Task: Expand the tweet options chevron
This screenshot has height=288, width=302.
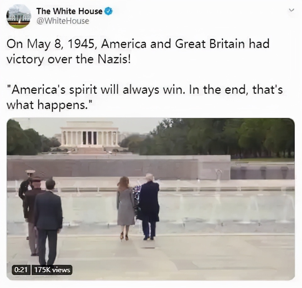Action: point(292,10)
